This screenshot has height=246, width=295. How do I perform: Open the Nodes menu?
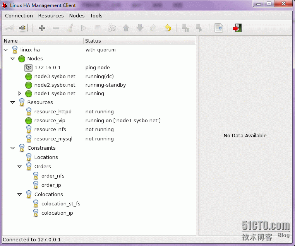77,15
